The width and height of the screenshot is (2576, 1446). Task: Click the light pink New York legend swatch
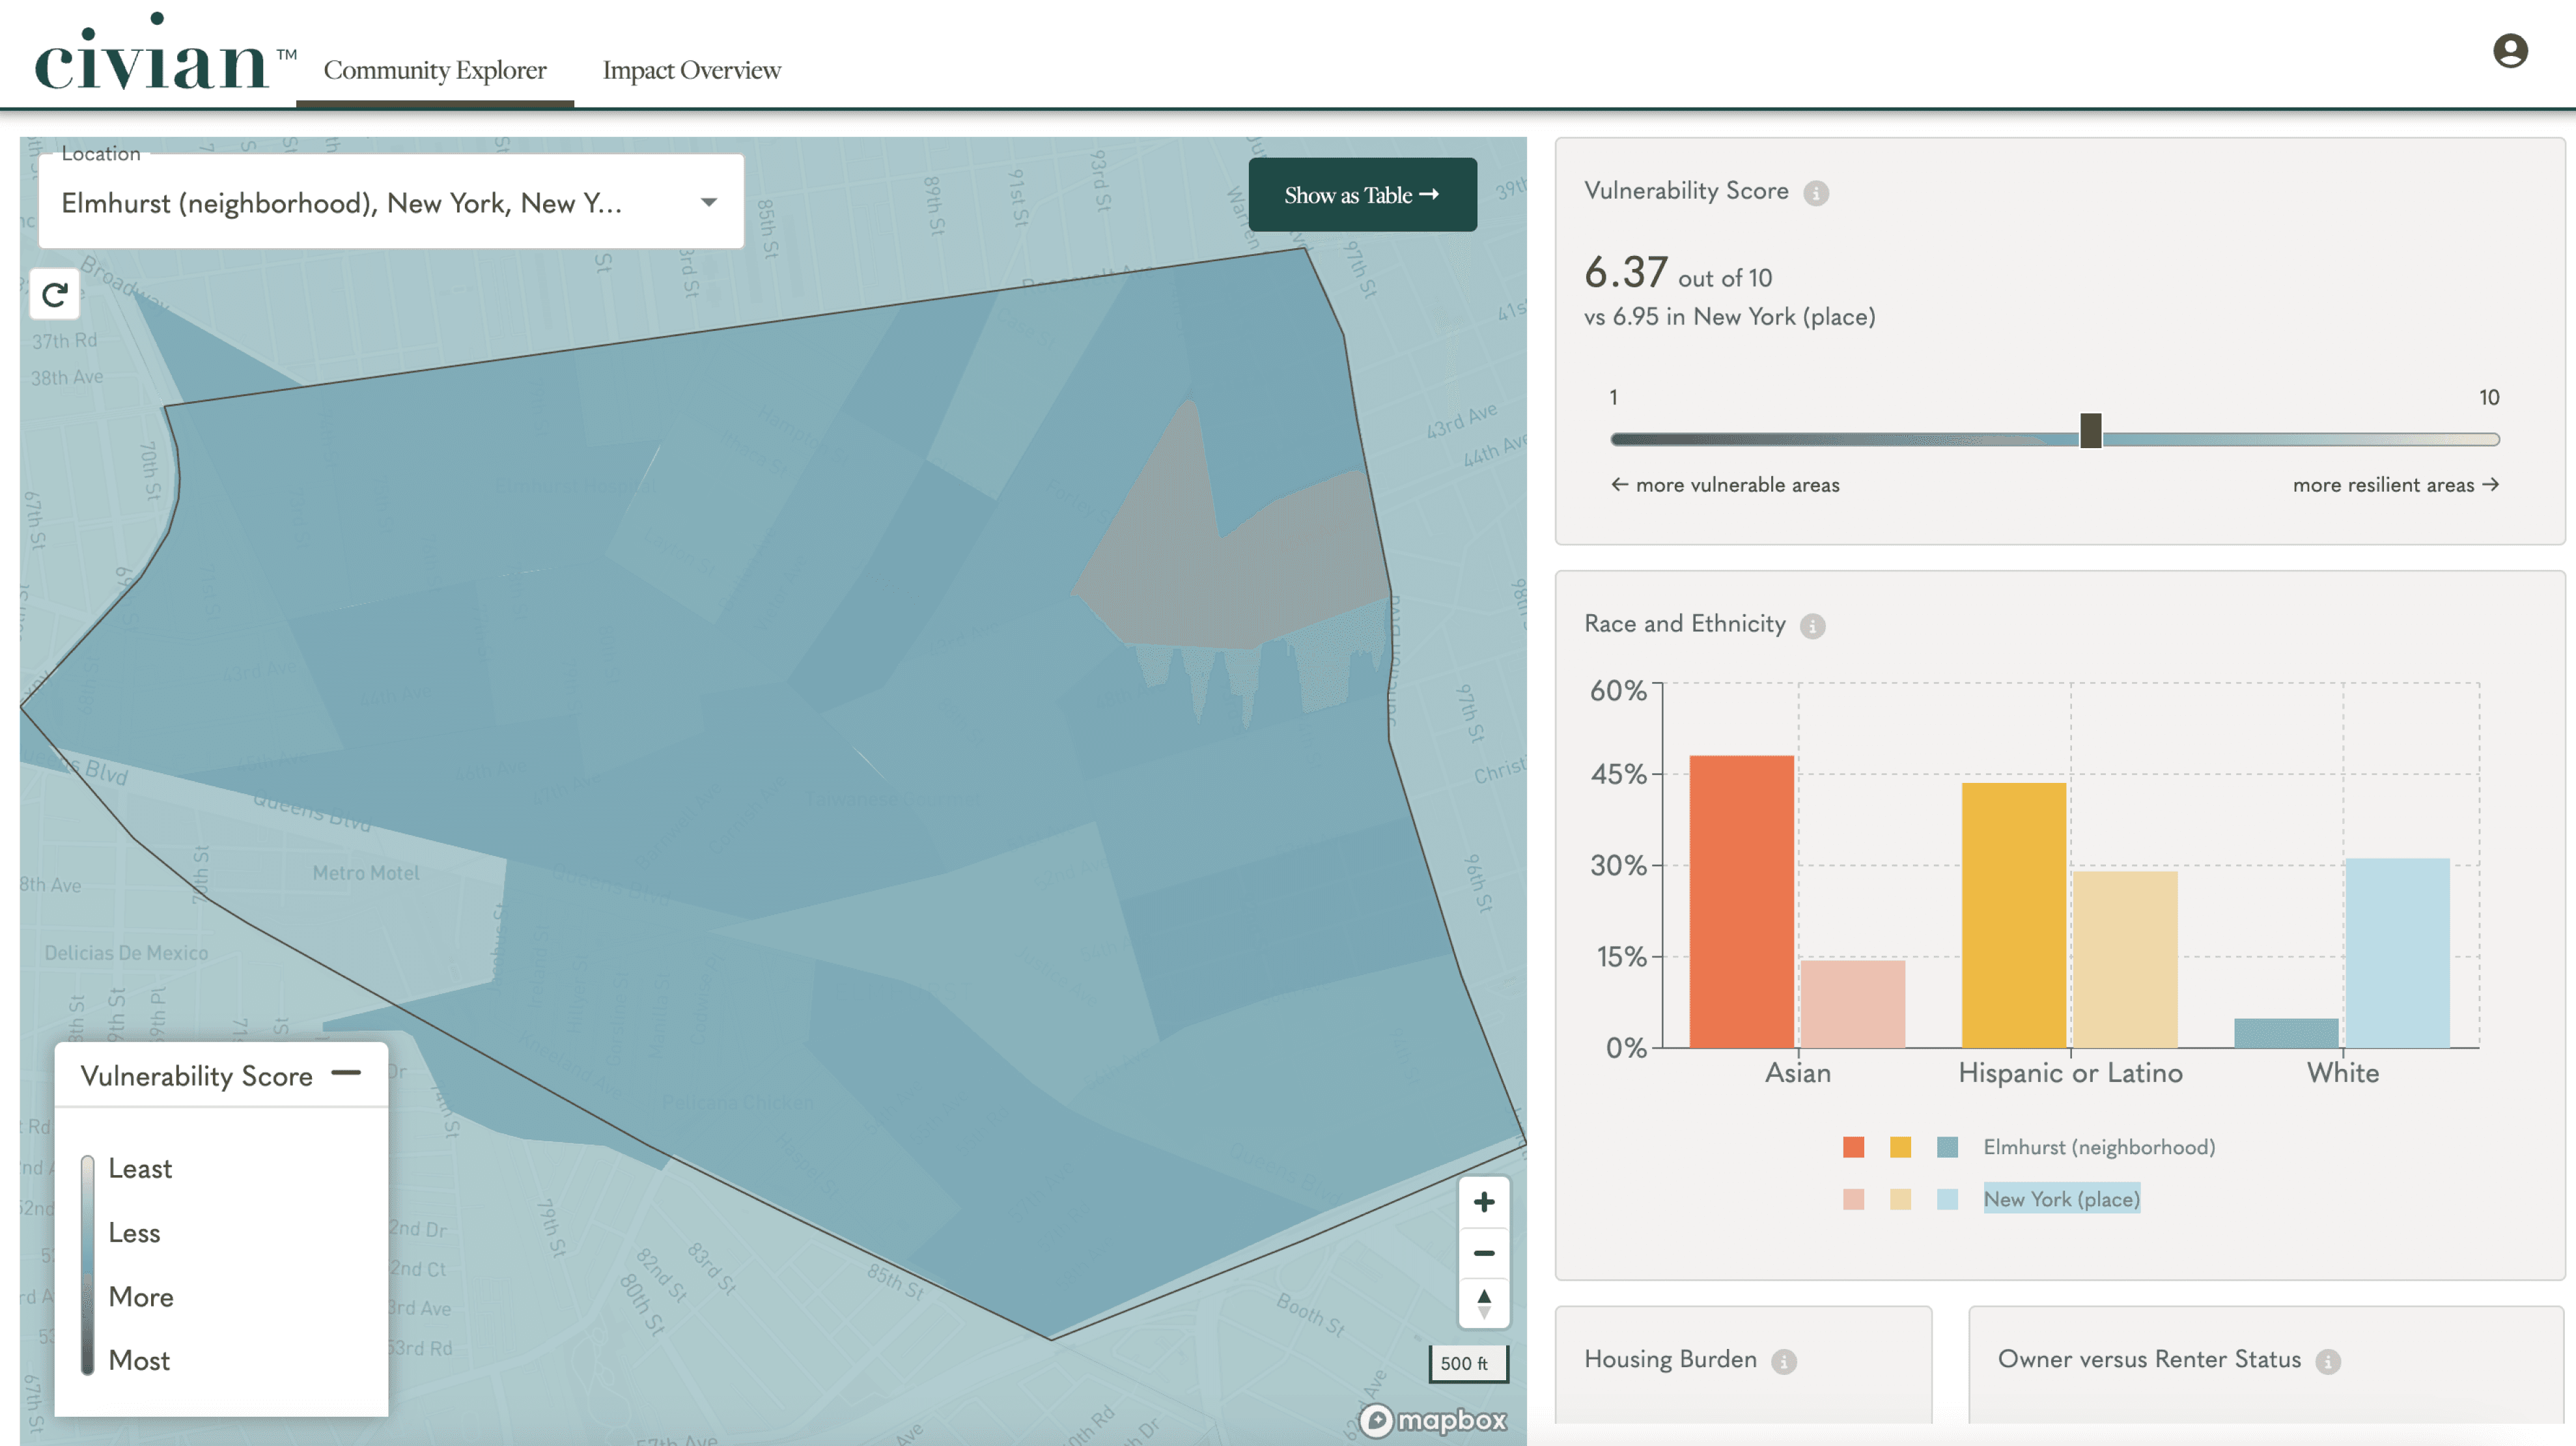[1853, 1199]
